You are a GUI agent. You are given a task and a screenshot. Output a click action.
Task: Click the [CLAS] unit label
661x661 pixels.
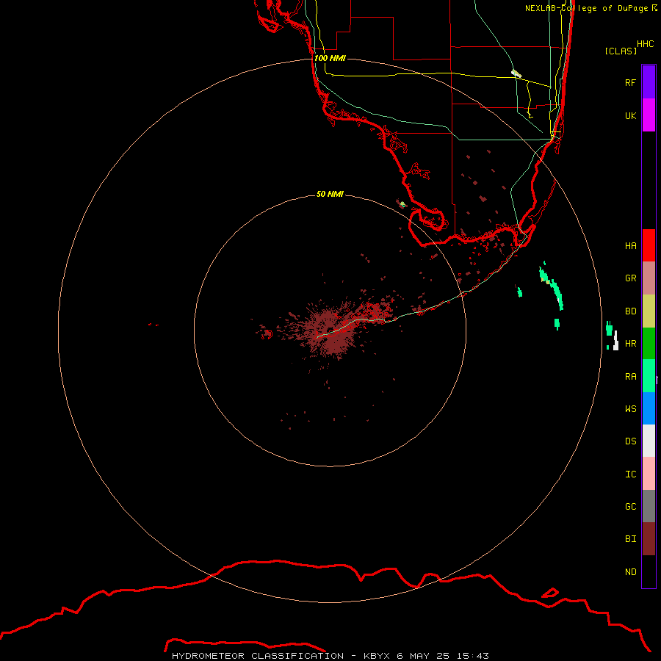pos(621,51)
